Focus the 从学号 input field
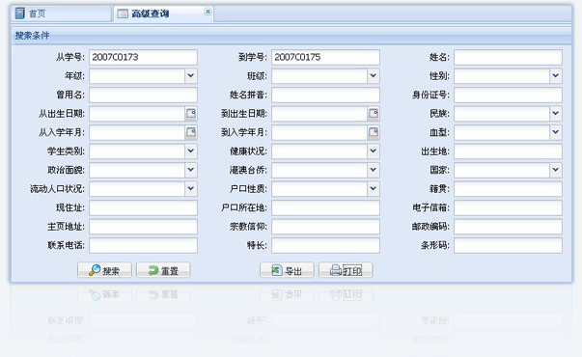Image resolution: width=582 pixels, height=357 pixels. click(143, 57)
